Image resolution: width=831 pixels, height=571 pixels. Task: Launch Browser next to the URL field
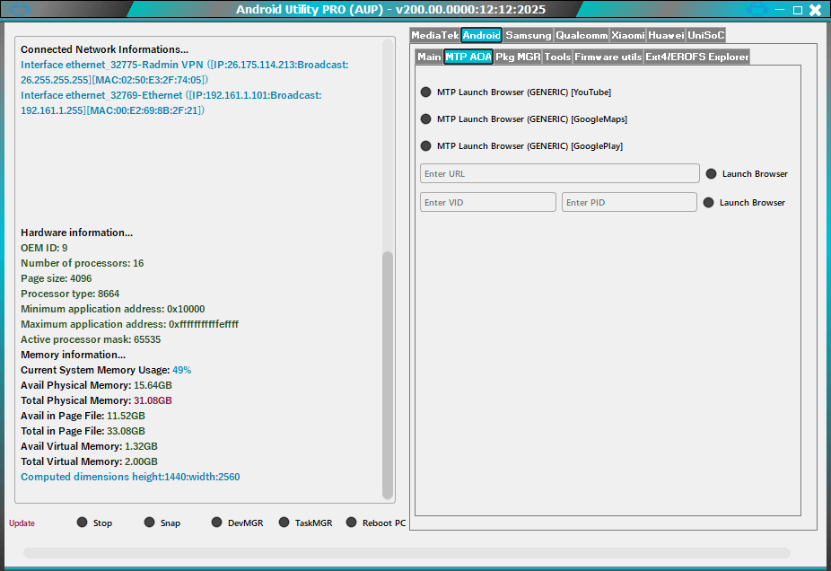pos(712,174)
